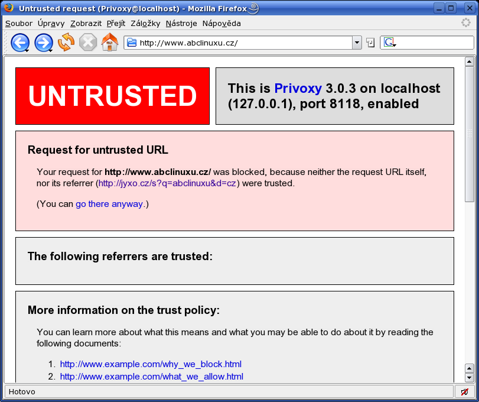The height and width of the screenshot is (402, 479).
Task: Open the Záložky menu
Action: pyautogui.click(x=145, y=24)
